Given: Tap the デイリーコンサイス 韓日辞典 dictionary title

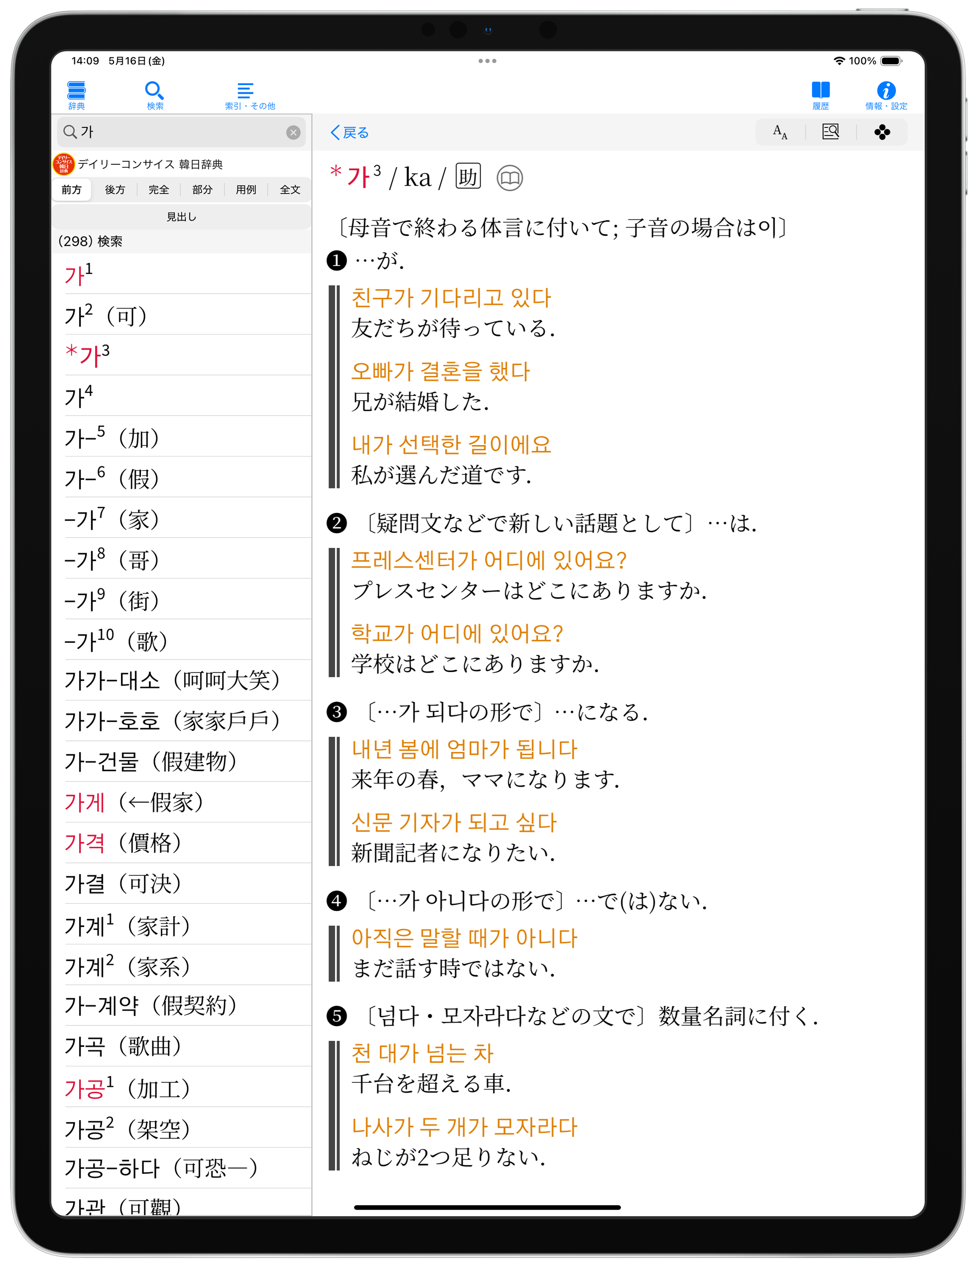Looking at the screenshot, I should tap(150, 164).
